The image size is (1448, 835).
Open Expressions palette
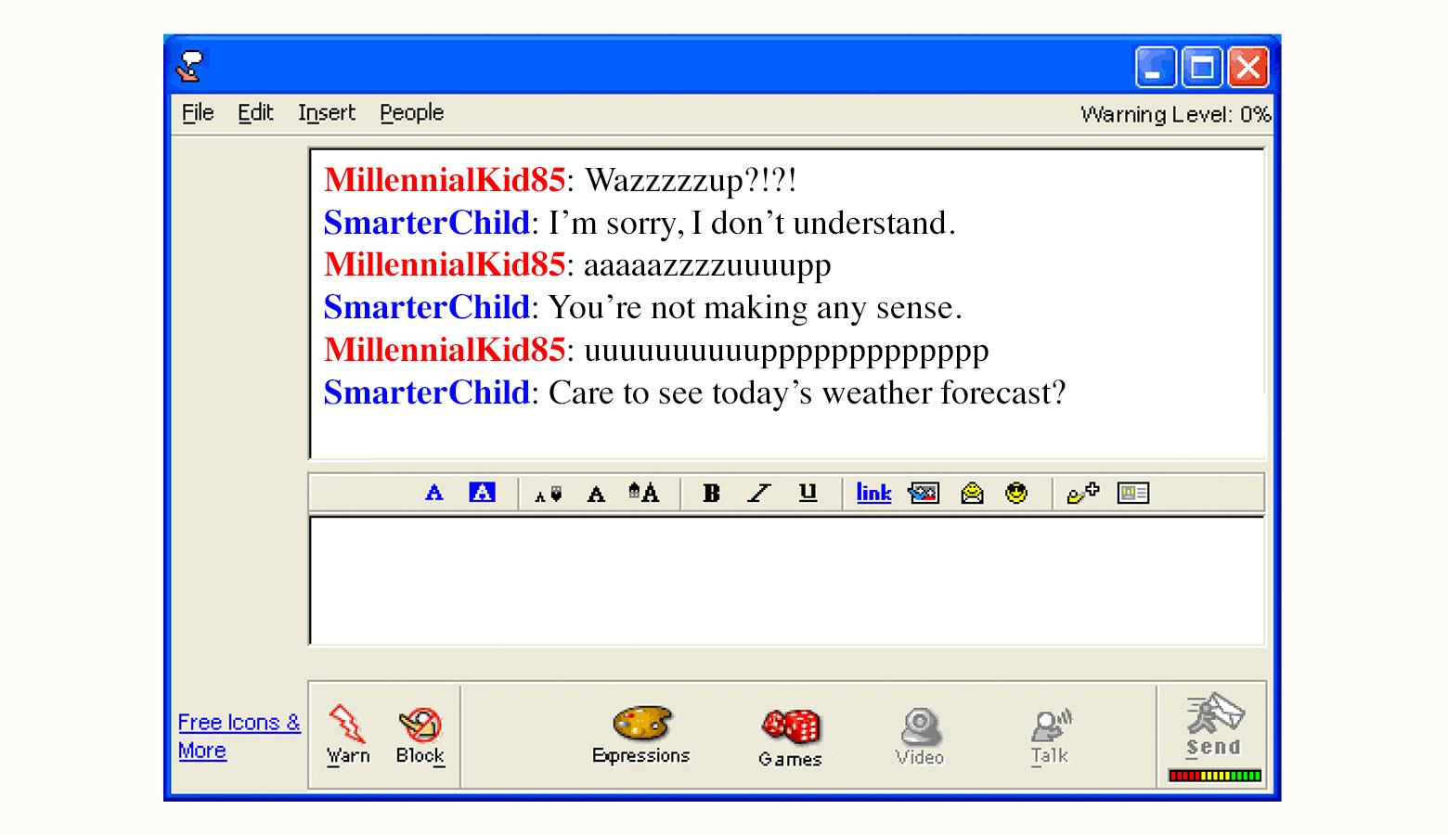[x=641, y=736]
